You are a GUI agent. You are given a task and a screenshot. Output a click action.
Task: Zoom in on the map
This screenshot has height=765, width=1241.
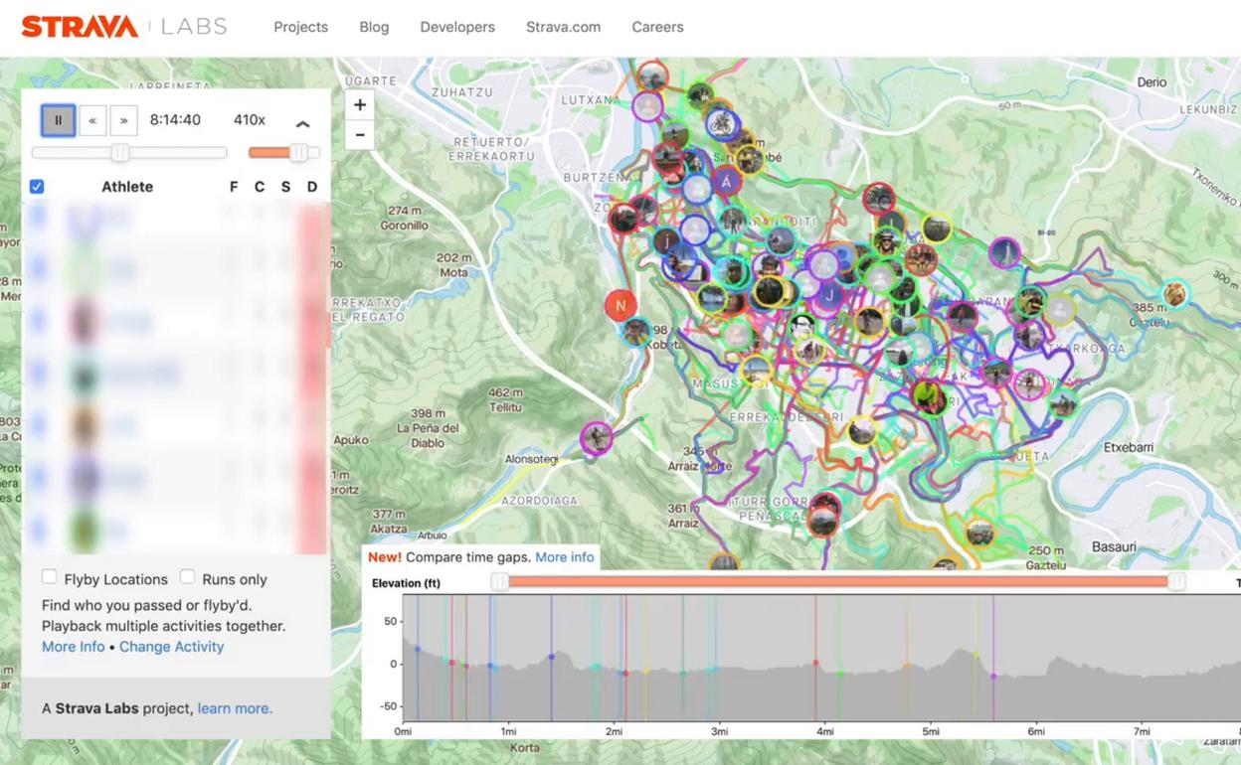pos(360,104)
